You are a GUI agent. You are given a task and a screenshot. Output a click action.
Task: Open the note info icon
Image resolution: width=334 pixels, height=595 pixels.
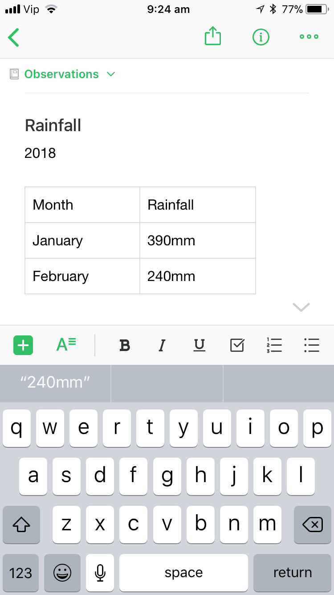261,37
